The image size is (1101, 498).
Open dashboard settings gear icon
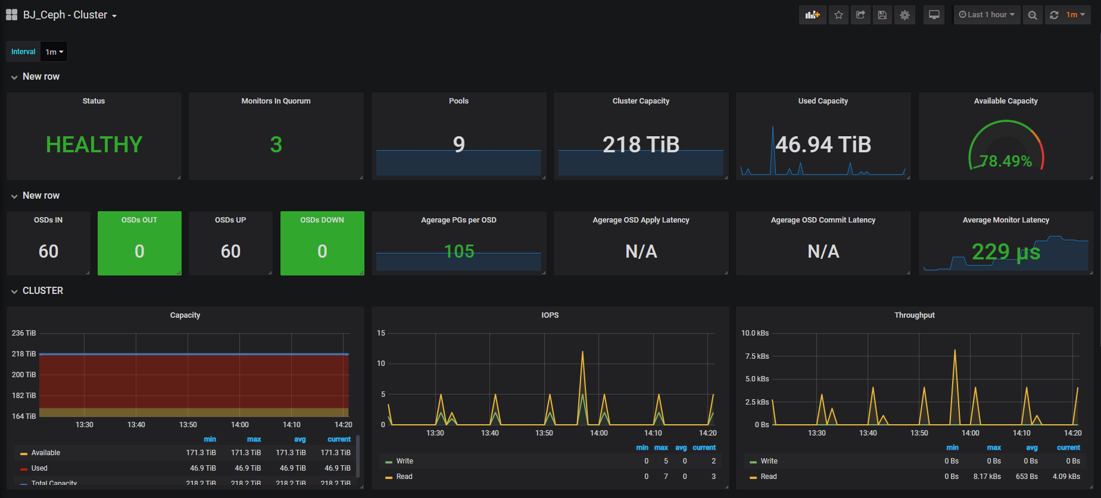click(x=904, y=15)
